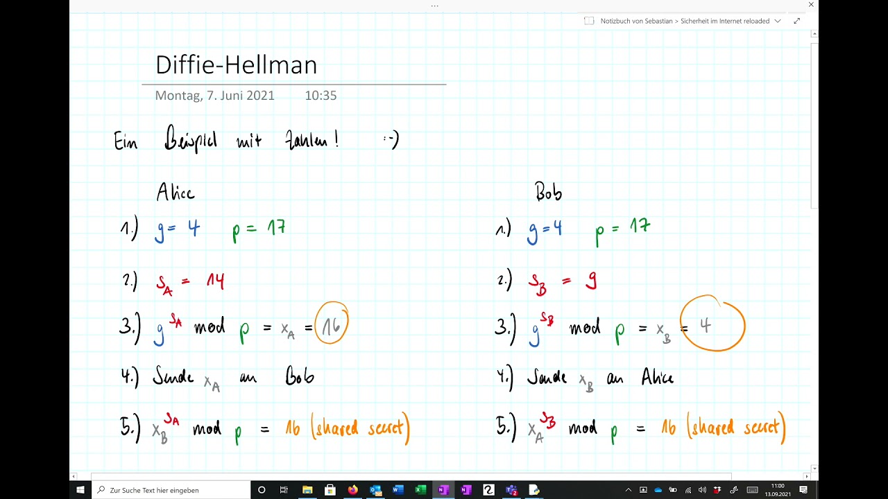888x499 pixels.
Task: Open Firefox from the taskbar
Action: tap(352, 490)
